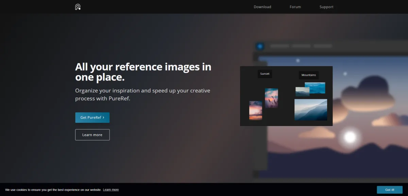Go to the Forum link

pyautogui.click(x=295, y=7)
